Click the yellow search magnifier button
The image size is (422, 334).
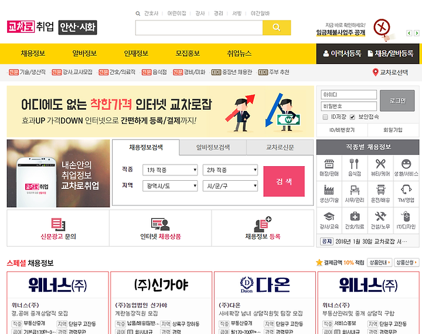pos(277,28)
